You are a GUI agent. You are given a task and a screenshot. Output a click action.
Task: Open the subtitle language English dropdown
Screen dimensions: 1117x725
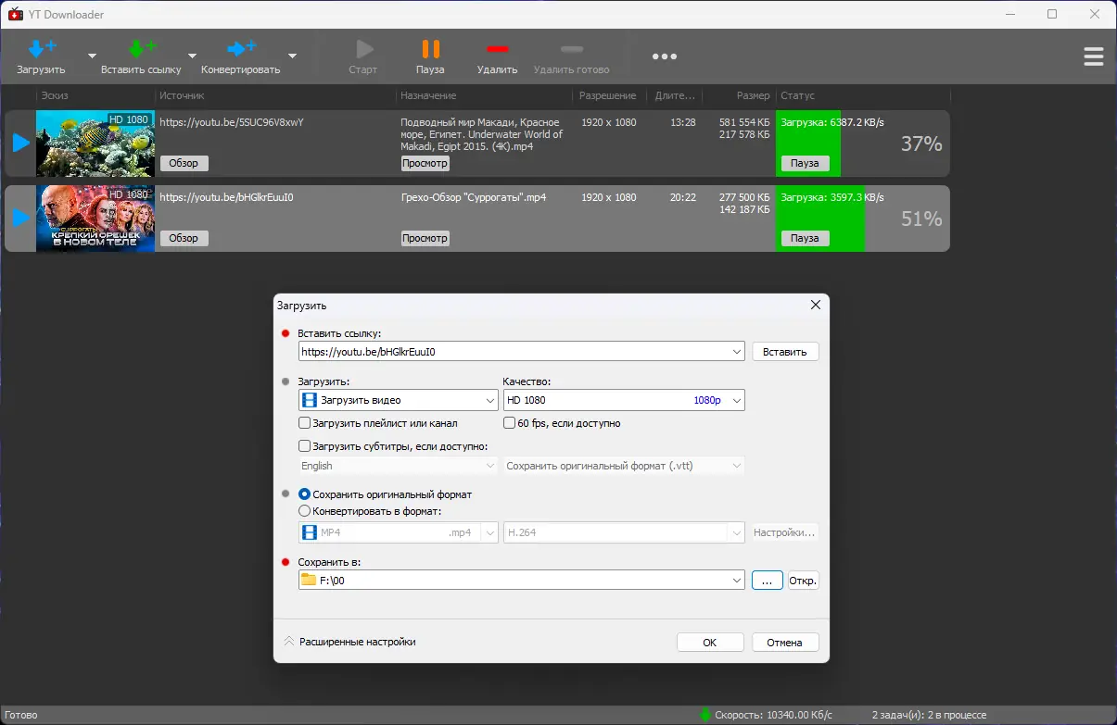click(490, 466)
